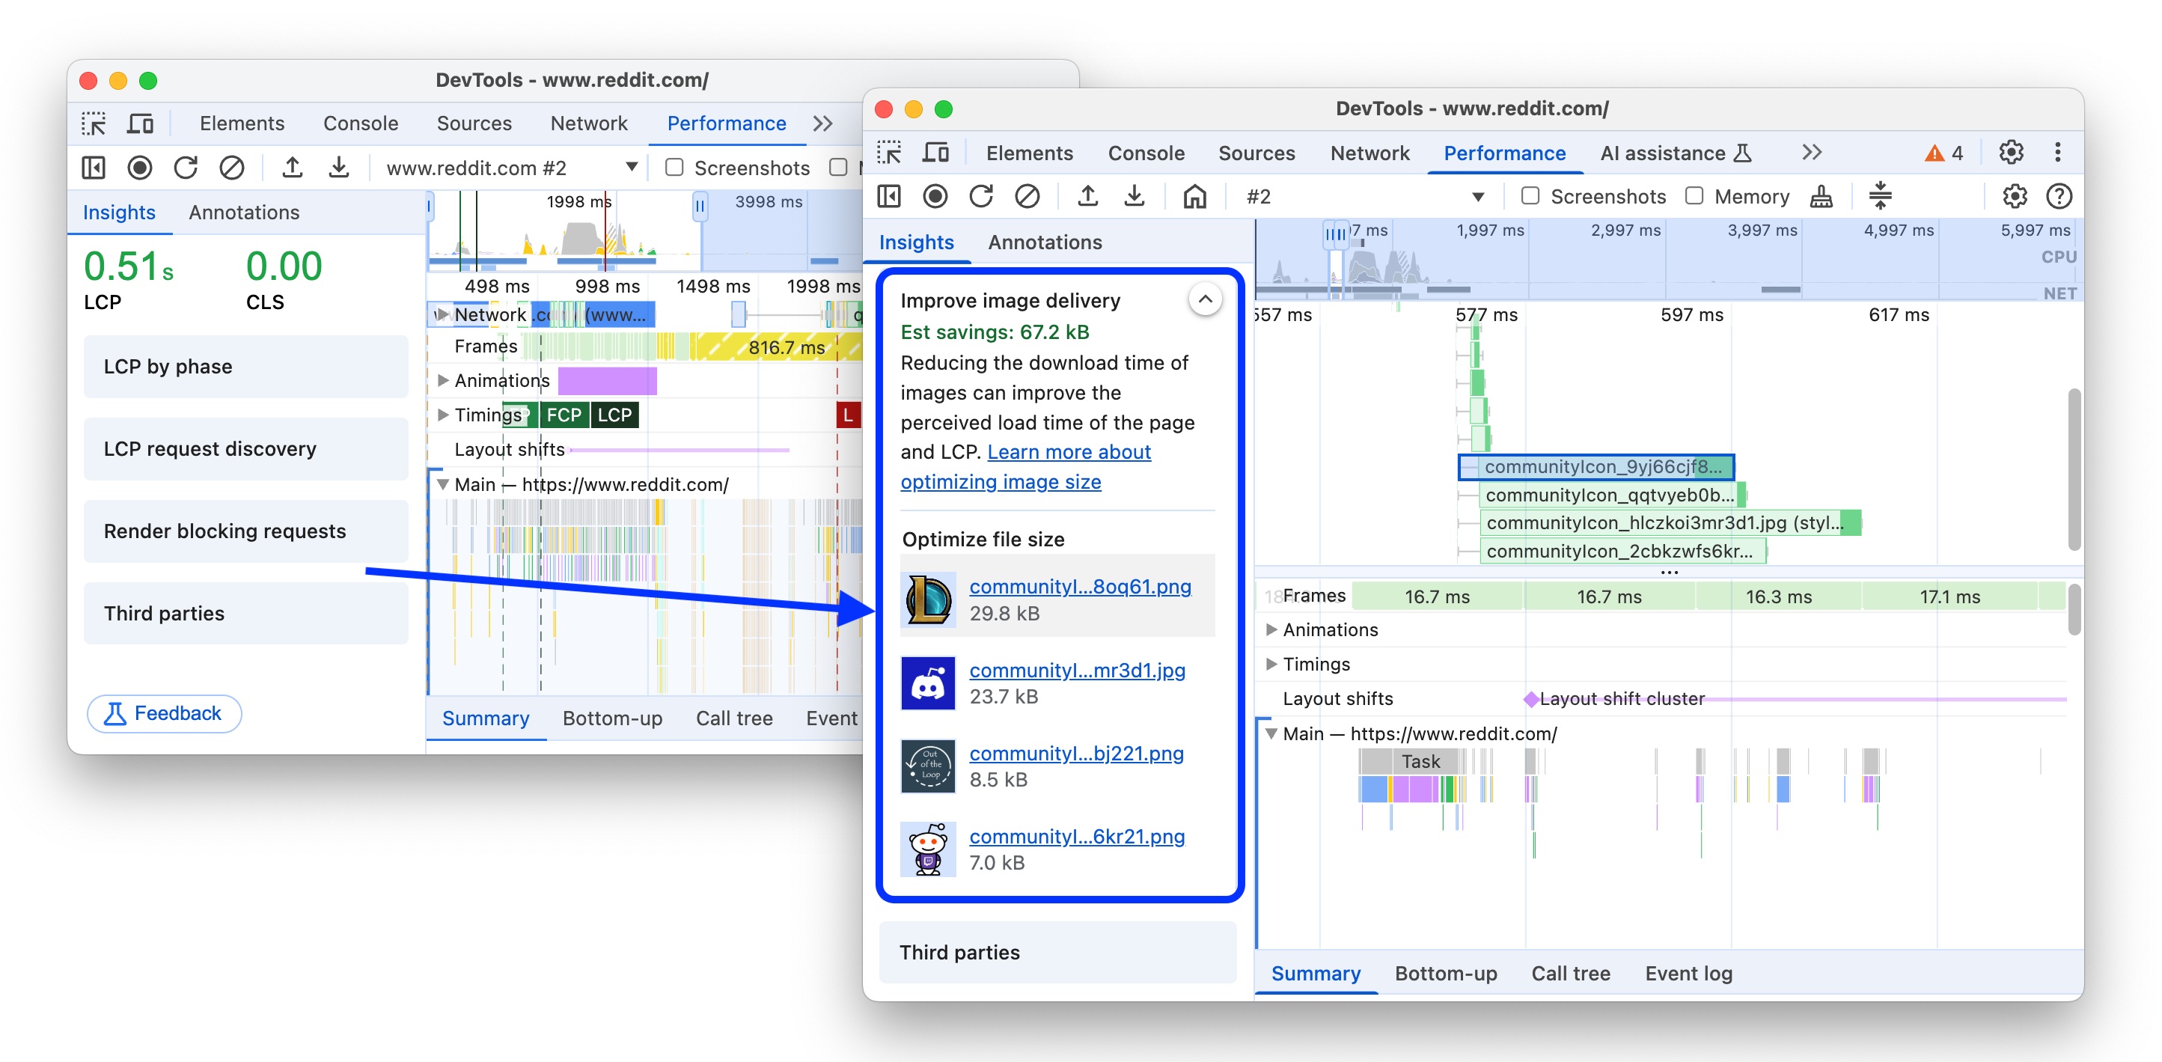Click the record performance icon
The height and width of the screenshot is (1062, 2162).
[x=938, y=196]
